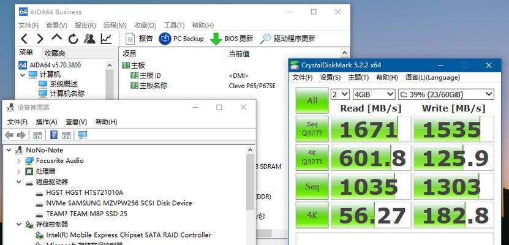This screenshot has width=509, height=245.
Task: Open 文件(F) menu in 设备管理器
Action: [17, 122]
